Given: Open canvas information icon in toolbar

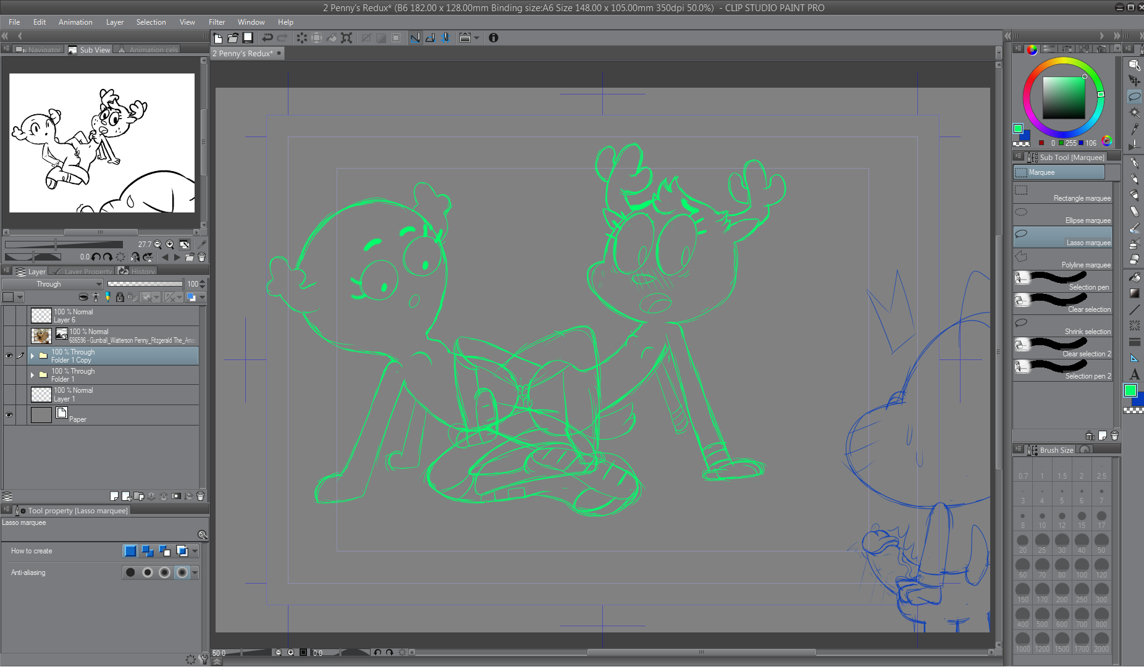Looking at the screenshot, I should [x=494, y=38].
